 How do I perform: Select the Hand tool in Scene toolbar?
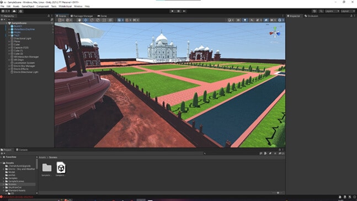(x=79, y=20)
